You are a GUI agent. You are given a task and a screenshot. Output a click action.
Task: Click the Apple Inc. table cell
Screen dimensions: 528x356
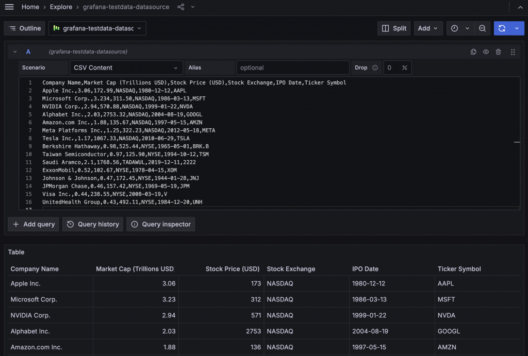[51, 283]
